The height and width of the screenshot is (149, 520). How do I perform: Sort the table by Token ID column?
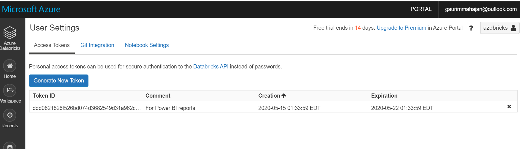(44, 96)
